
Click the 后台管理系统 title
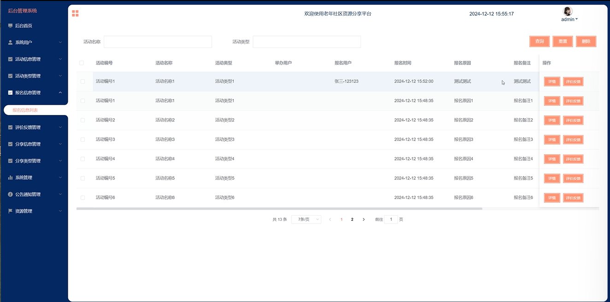pyautogui.click(x=23, y=11)
